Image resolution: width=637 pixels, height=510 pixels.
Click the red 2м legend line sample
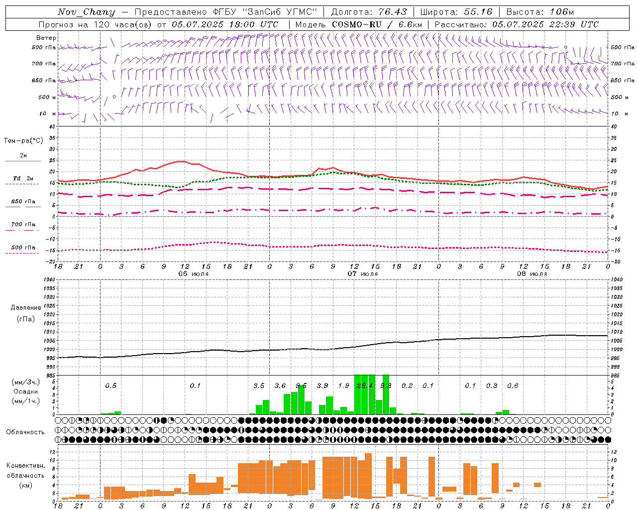click(x=23, y=161)
